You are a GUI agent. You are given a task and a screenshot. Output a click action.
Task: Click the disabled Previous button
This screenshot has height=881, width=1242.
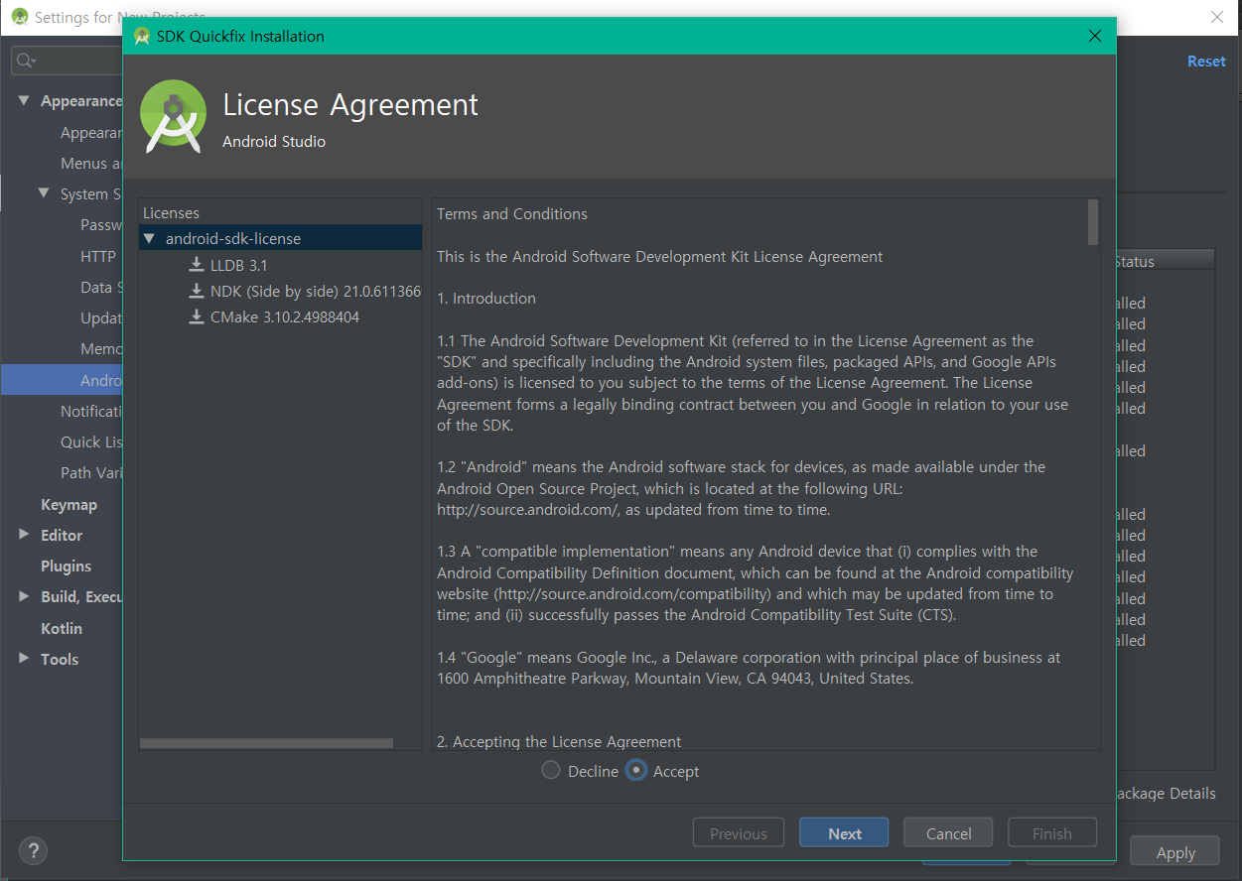[x=739, y=833]
